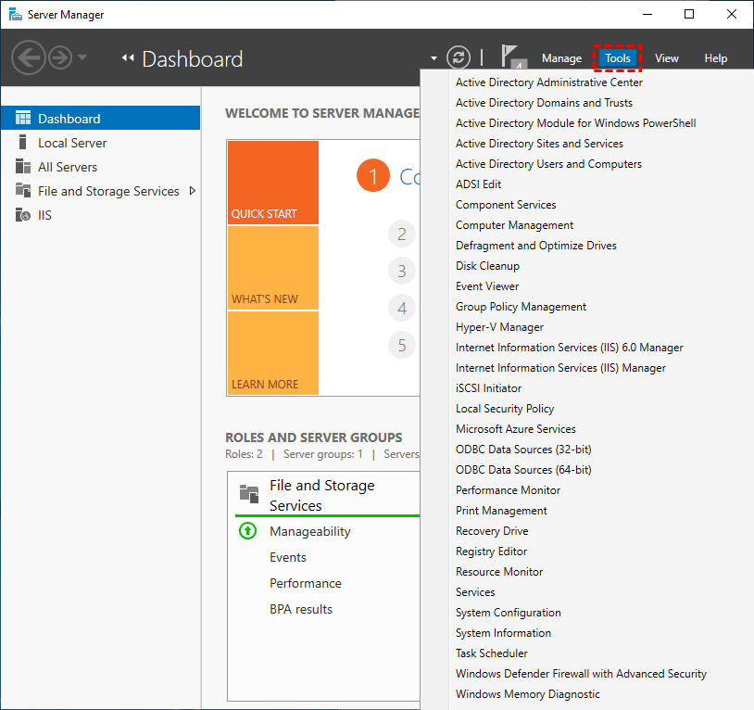This screenshot has width=754, height=710.
Task: Open the notifications flag icon
Action: pyautogui.click(x=512, y=57)
